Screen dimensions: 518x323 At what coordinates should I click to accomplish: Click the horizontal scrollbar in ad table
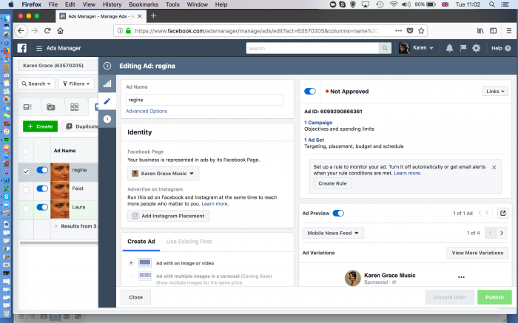(58, 243)
